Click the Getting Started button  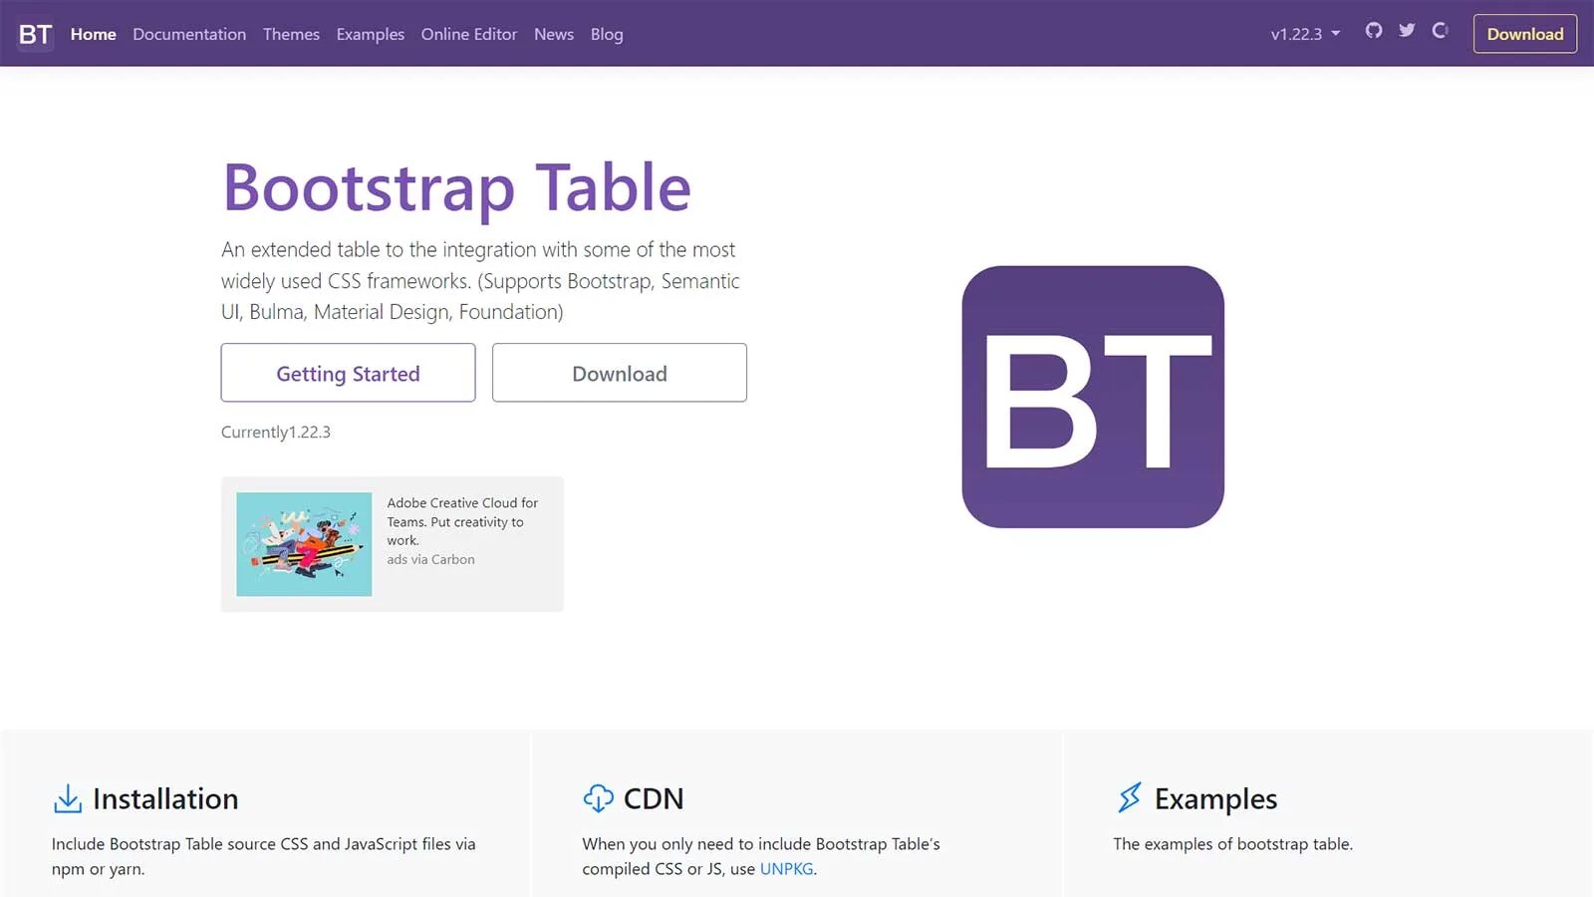(348, 373)
